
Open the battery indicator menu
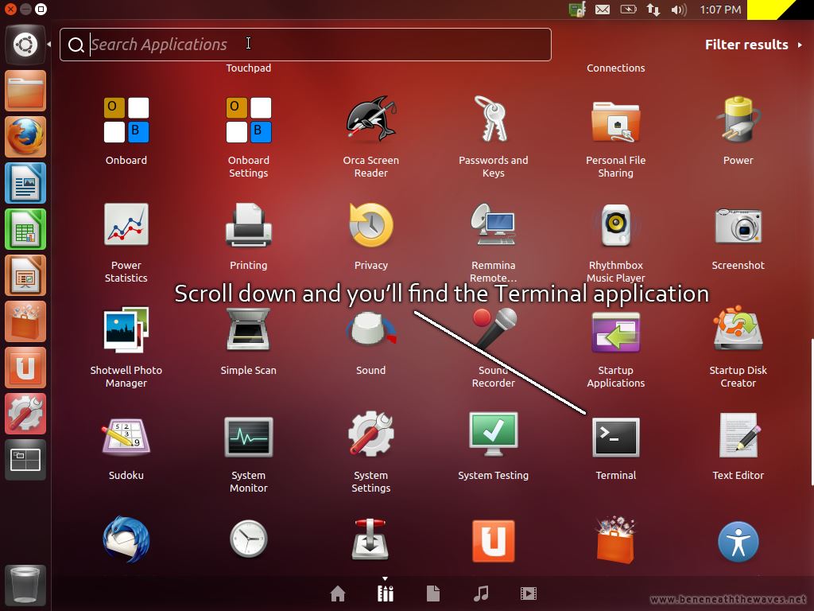click(628, 10)
